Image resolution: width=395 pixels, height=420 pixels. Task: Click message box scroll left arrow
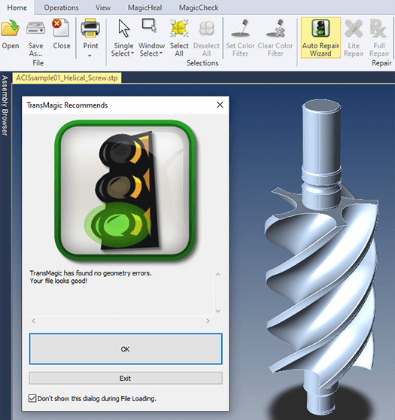point(33,321)
